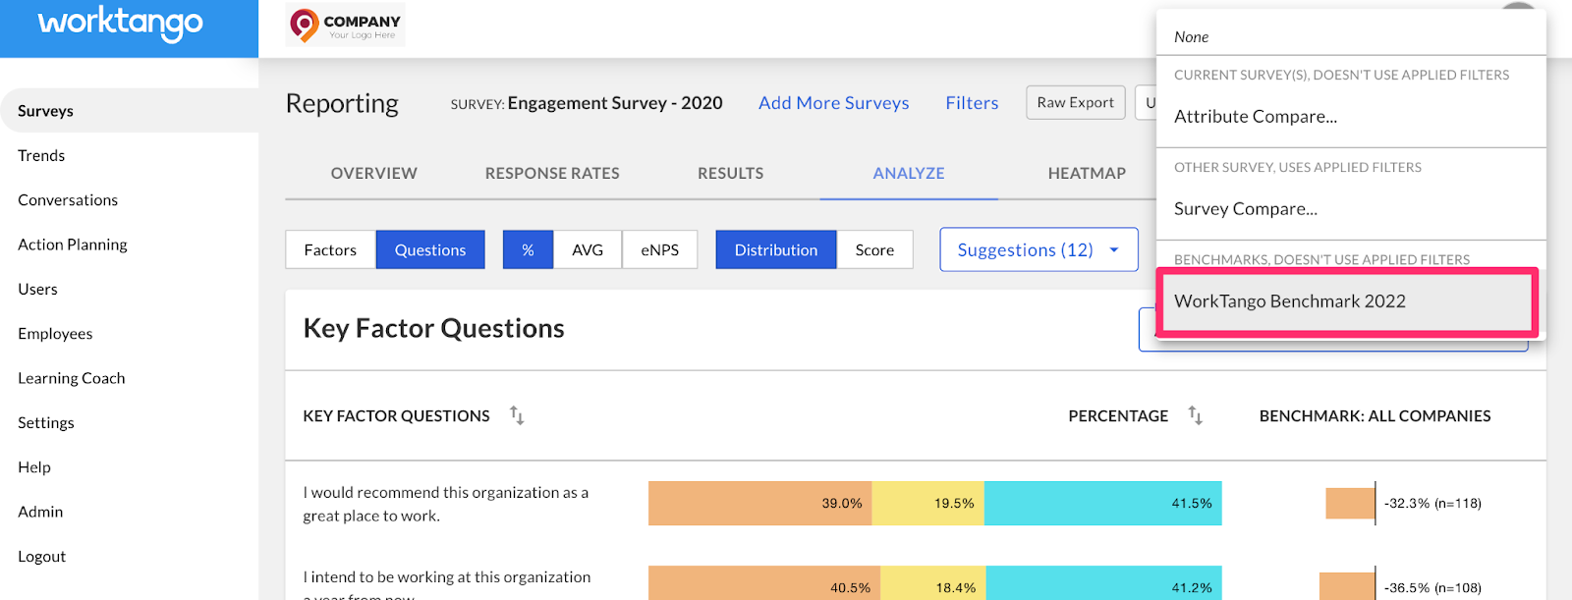Screen dimensions: 1572x600
Task: Click the Engagement Survey - 2020 title
Action: tap(615, 103)
